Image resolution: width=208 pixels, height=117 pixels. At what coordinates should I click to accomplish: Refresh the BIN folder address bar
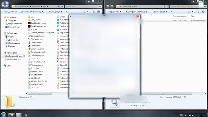(62, 6)
